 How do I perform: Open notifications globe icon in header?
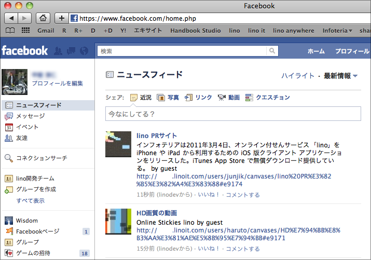point(84,51)
